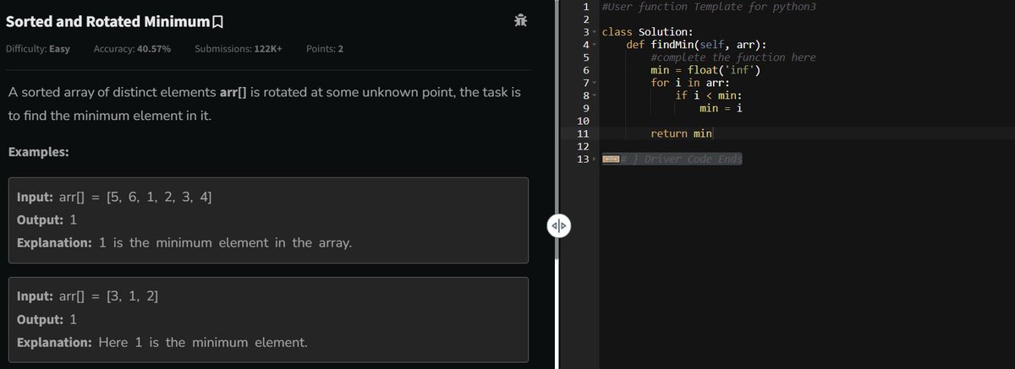
Task: Click the 'Accuracy: 40.57%' label
Action: [x=132, y=49]
